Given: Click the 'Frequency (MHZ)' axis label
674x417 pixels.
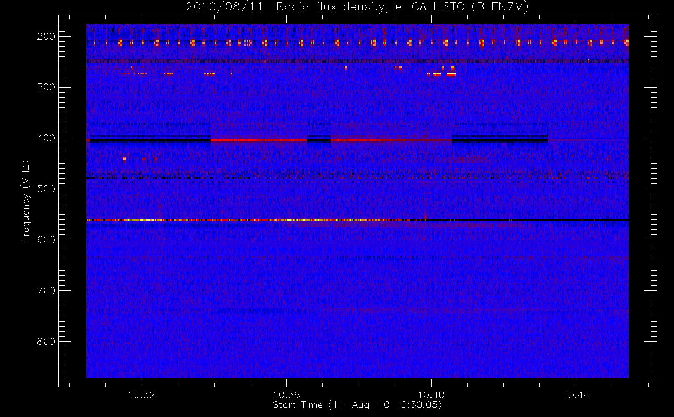Looking at the screenshot, I should click(x=26, y=201).
